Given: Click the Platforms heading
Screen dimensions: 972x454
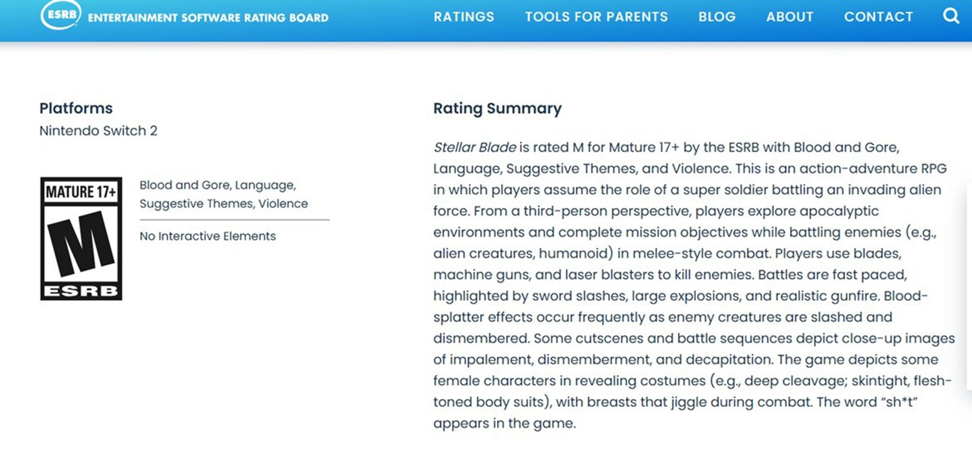Looking at the screenshot, I should 76,108.
